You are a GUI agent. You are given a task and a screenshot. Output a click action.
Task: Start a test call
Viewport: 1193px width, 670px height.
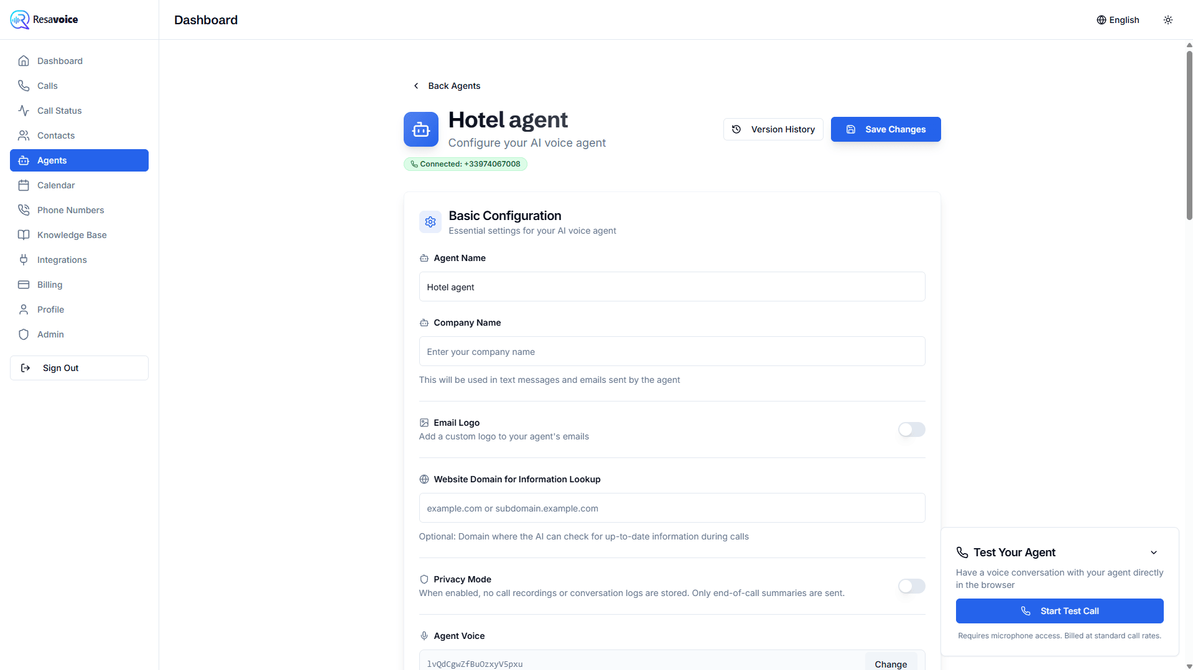1059,611
